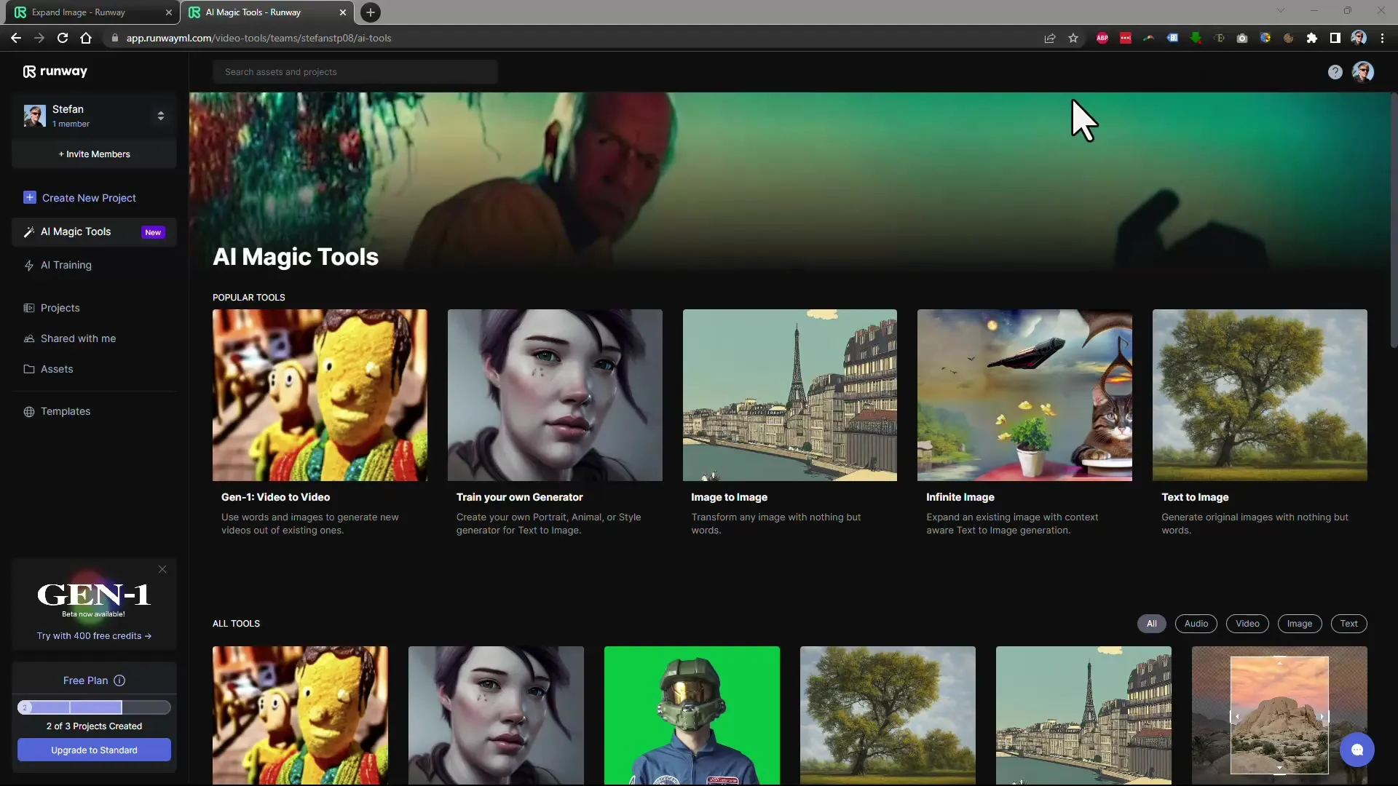Click the magic wand icon for AI Magic Tools
This screenshot has height=786, width=1398.
click(29, 232)
